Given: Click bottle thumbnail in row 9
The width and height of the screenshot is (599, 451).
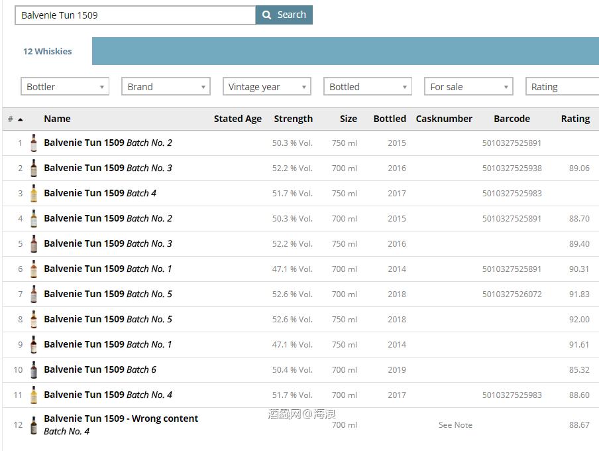Looking at the screenshot, I should tap(34, 345).
